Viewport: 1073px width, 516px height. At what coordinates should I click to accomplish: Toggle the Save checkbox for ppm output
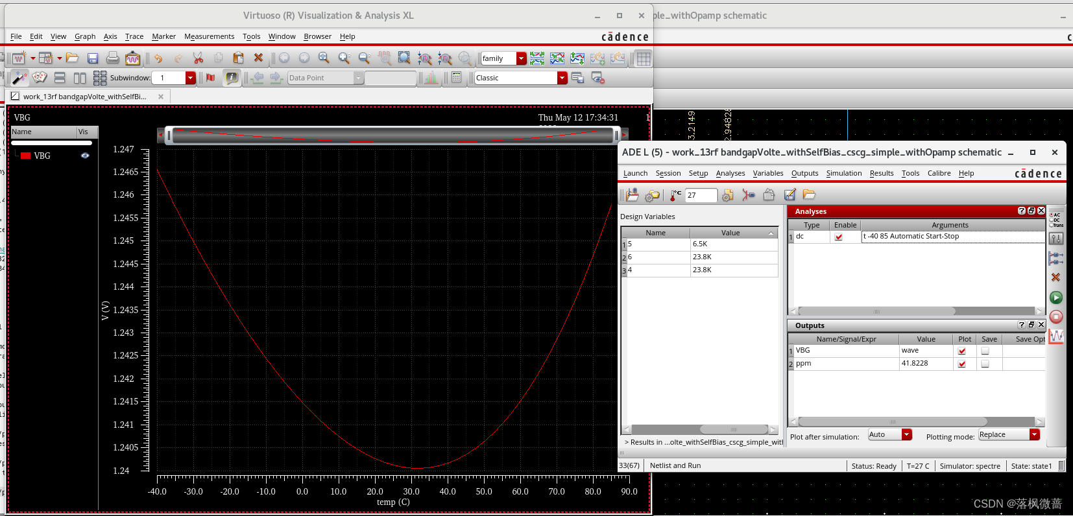pyautogui.click(x=985, y=364)
